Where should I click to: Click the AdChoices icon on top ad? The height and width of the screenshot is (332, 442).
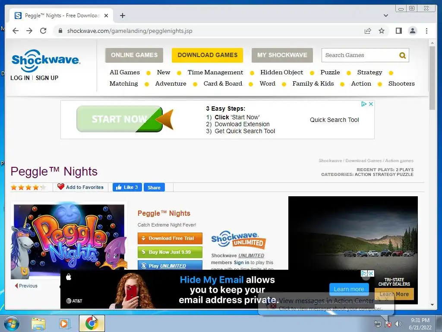[364, 104]
